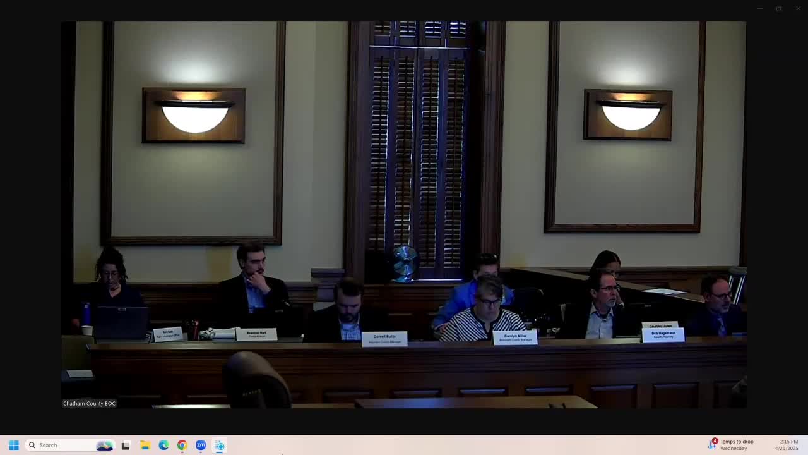Screen dimensions: 808x455
Task: Minimize the video window
Action: tap(760, 9)
